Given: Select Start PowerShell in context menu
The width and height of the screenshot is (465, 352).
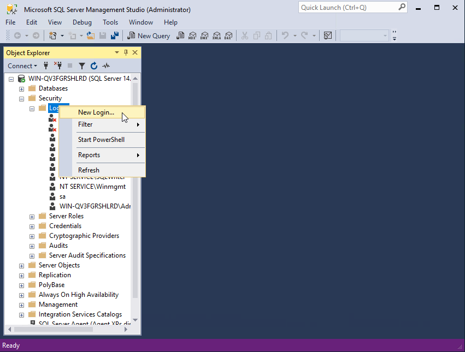Looking at the screenshot, I should 102,140.
